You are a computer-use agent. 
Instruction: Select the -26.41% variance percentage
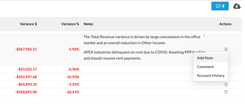point(73,92)
